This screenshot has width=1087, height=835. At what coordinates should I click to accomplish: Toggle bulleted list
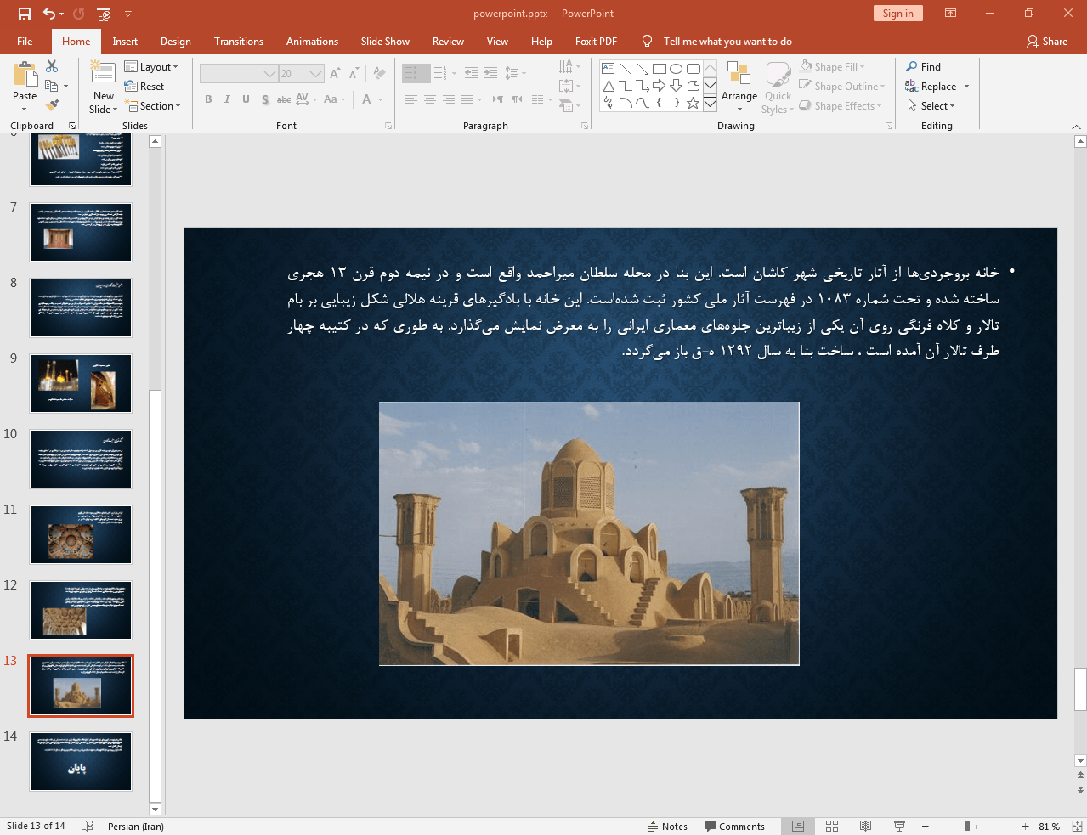point(410,74)
